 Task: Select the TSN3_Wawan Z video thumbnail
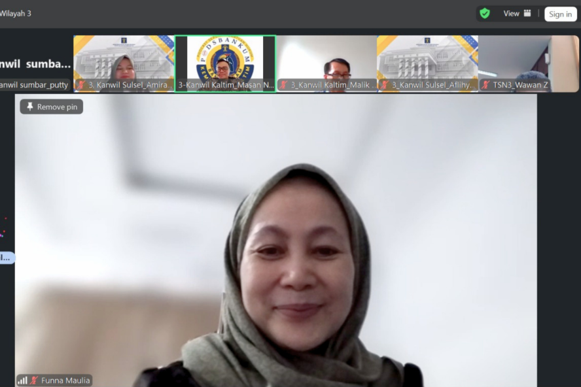(x=529, y=59)
